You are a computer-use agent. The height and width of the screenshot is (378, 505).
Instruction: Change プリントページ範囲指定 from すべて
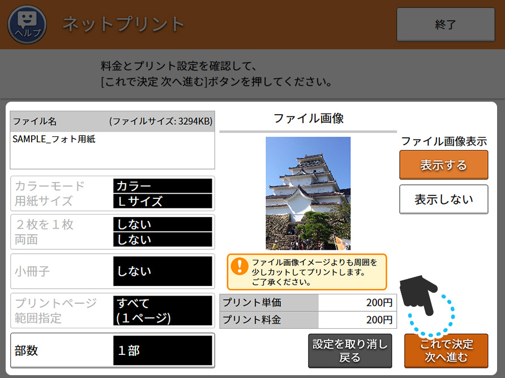(162, 310)
